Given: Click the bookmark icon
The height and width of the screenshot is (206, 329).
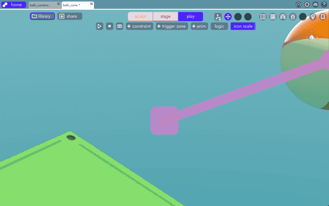Looking at the screenshot, I should (323, 16).
